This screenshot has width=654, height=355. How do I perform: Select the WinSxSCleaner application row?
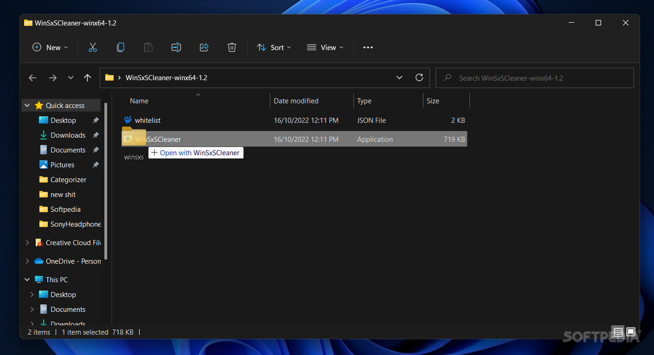(294, 139)
